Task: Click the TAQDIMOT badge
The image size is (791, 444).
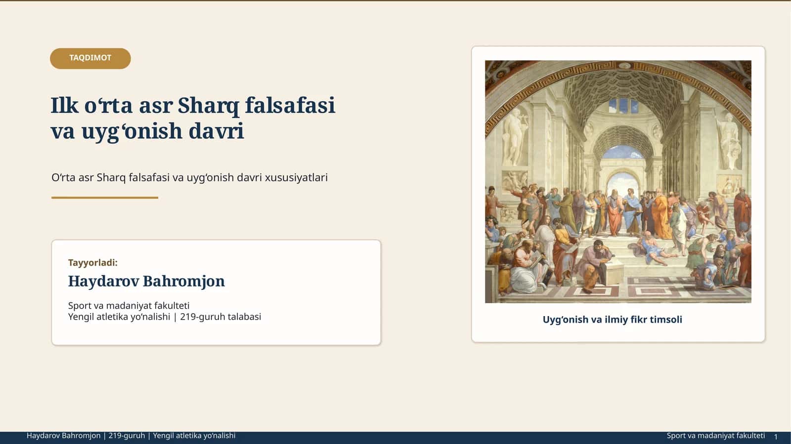Action: tap(90, 58)
